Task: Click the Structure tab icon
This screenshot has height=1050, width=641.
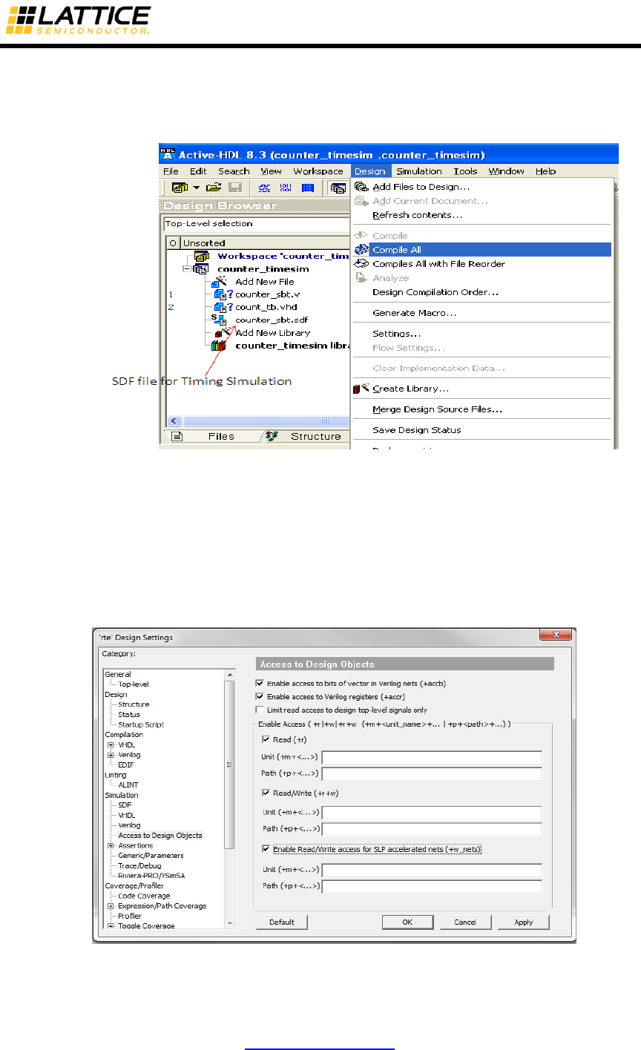Action: click(x=272, y=436)
